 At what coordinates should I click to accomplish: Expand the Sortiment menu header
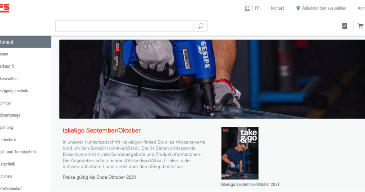[x=26, y=42]
